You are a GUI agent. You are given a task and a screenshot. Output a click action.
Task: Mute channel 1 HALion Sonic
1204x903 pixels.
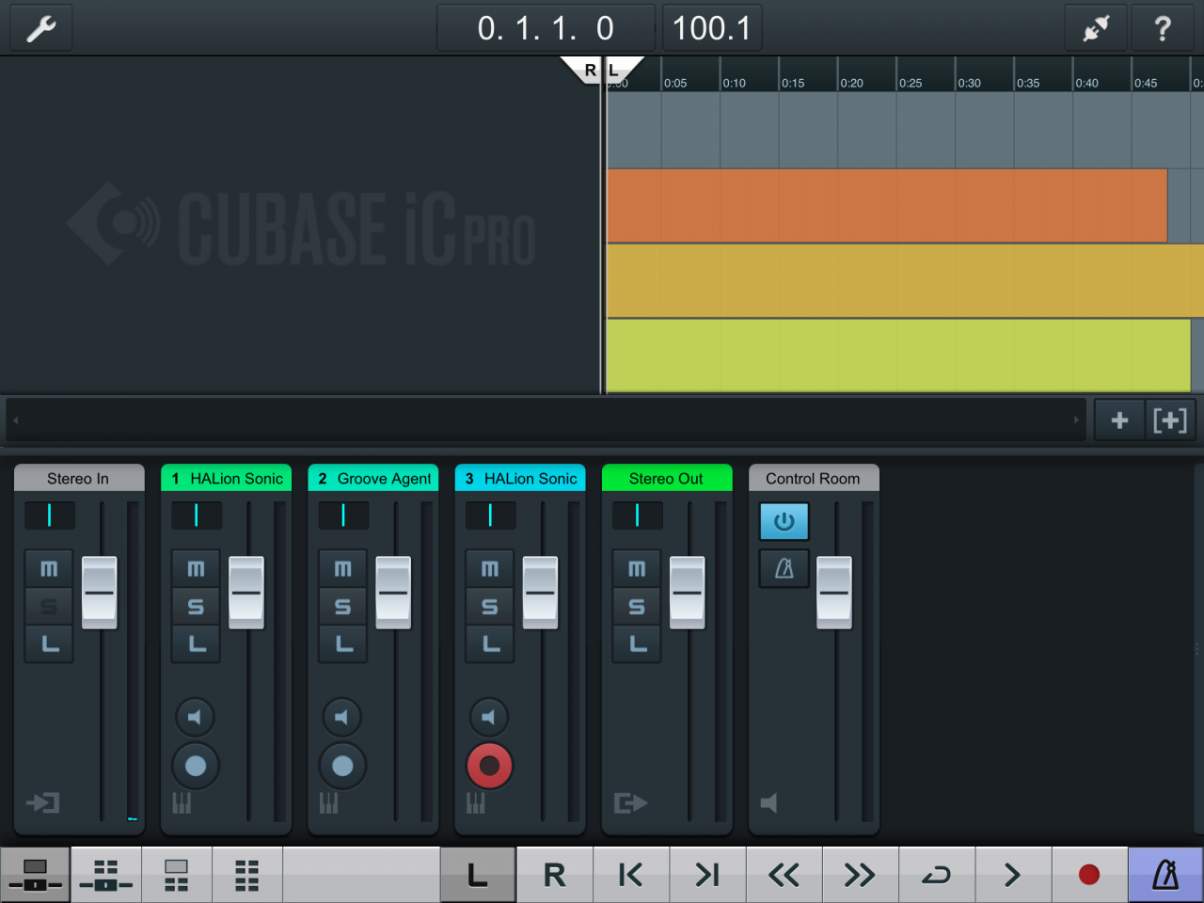[x=196, y=569]
